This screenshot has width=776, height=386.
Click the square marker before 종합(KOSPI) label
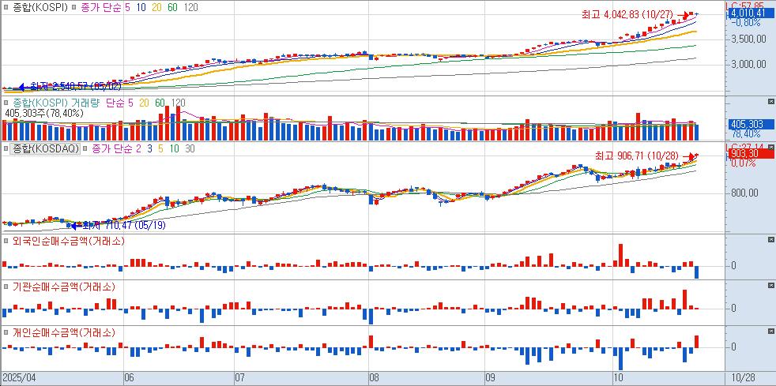click(x=6, y=8)
